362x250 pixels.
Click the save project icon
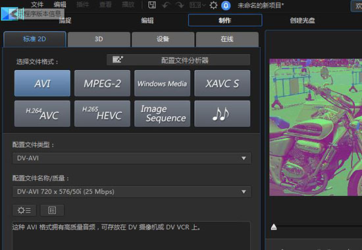[x=152, y=5]
